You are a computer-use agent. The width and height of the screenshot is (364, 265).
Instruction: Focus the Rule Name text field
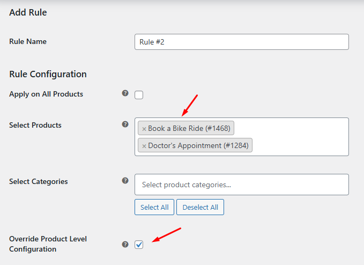coord(241,42)
